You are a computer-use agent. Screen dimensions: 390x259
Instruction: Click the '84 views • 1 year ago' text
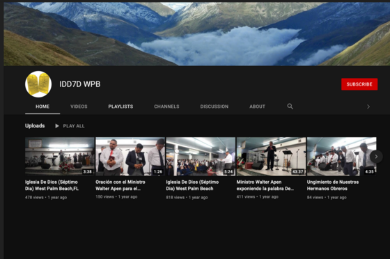pos(327,198)
